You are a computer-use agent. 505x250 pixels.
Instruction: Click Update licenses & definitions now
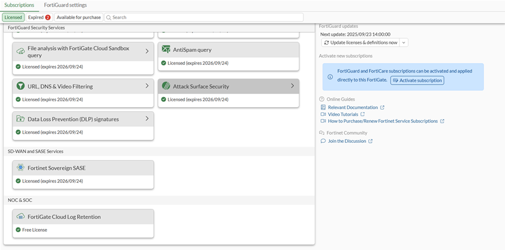point(360,43)
